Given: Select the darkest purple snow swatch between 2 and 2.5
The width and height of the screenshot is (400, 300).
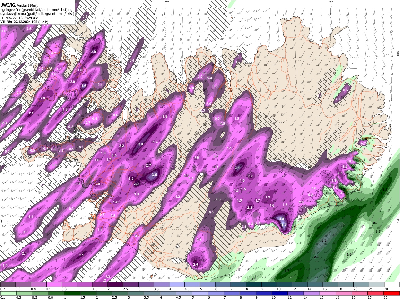Looking at the screenshot, I should click(x=115, y=285).
